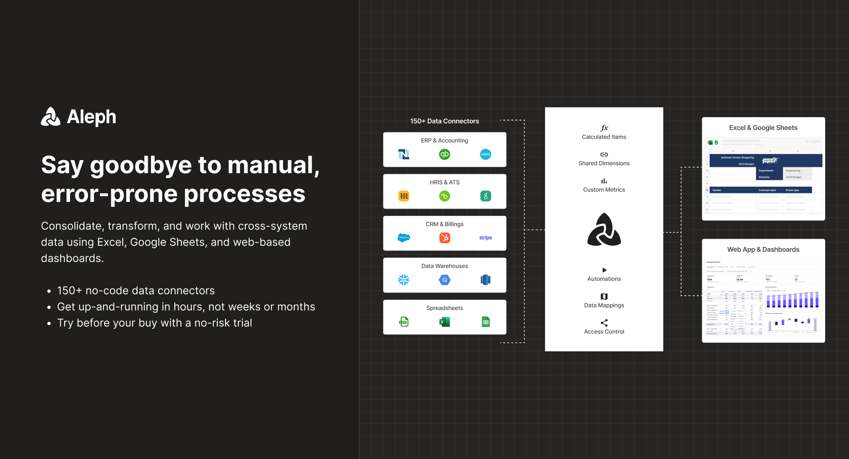Select the orange HubSpot icon
Viewport: 849px width, 459px height.
coord(445,238)
